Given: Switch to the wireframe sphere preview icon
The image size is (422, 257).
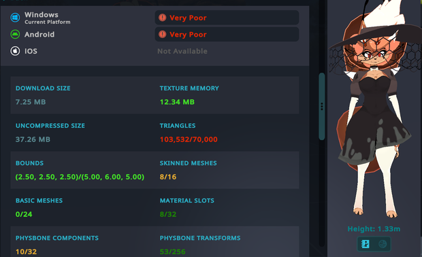Looking at the screenshot, I should click(x=383, y=244).
